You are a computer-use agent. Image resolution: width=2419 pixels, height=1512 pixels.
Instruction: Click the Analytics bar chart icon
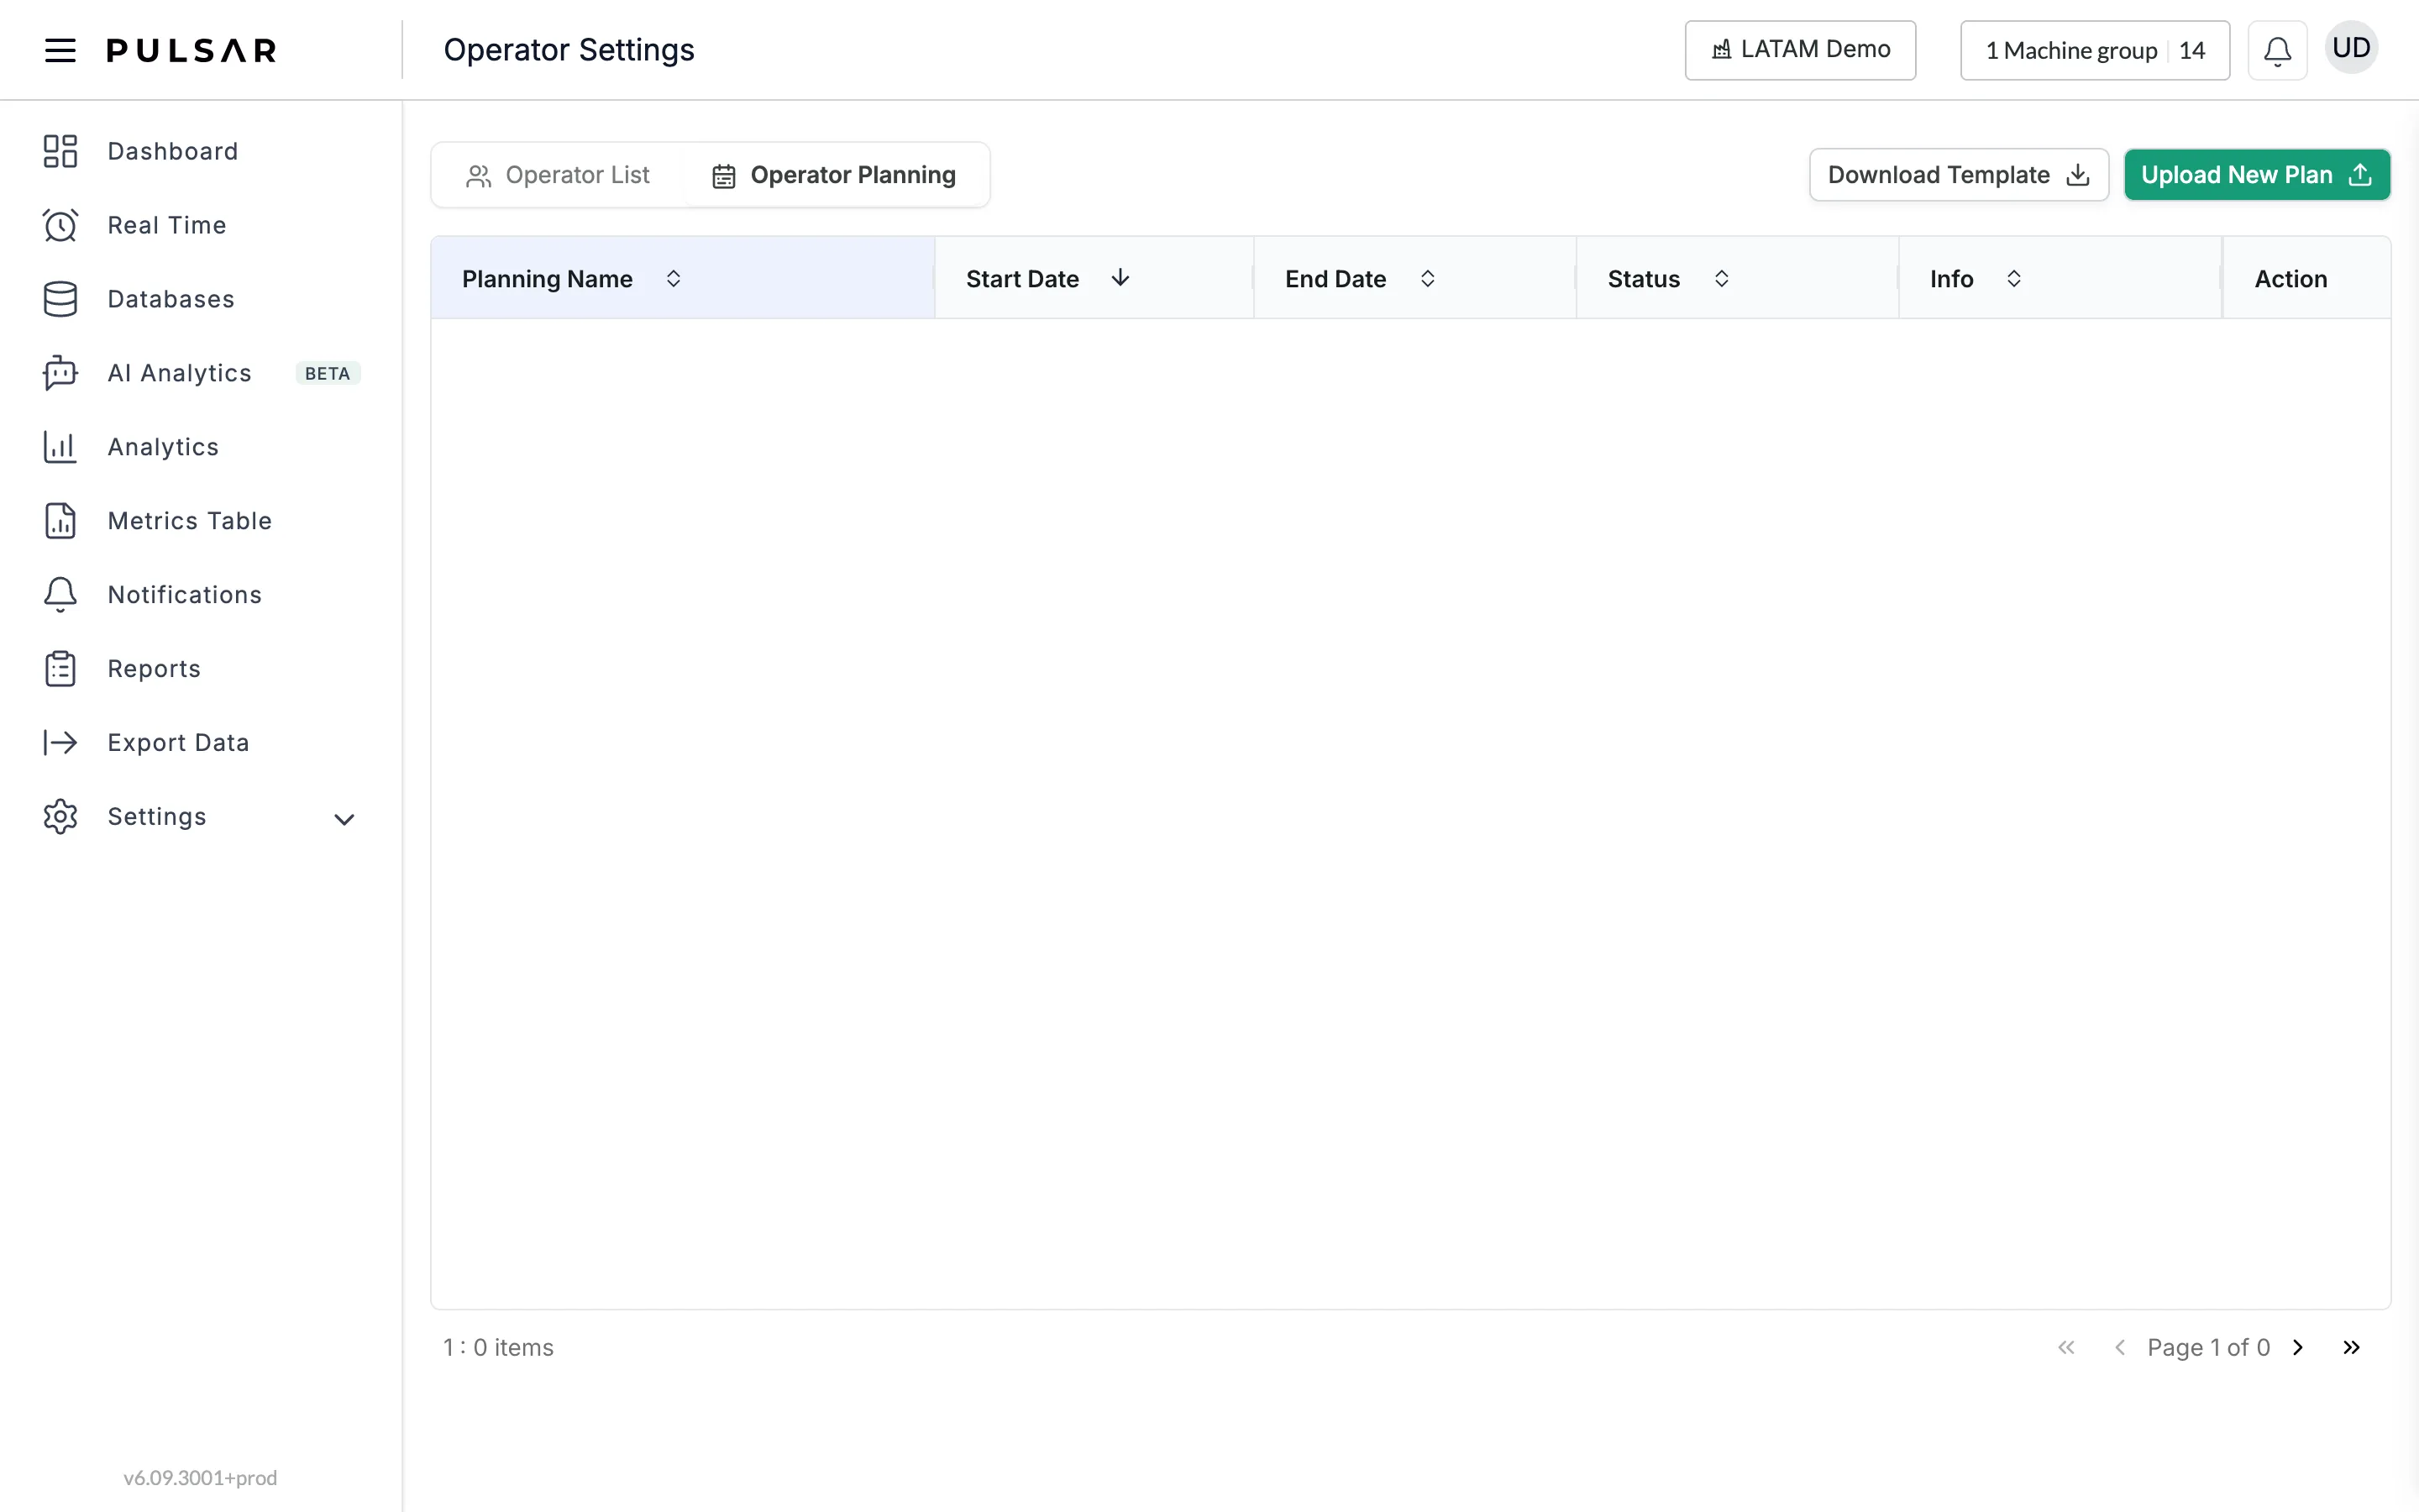click(x=60, y=447)
